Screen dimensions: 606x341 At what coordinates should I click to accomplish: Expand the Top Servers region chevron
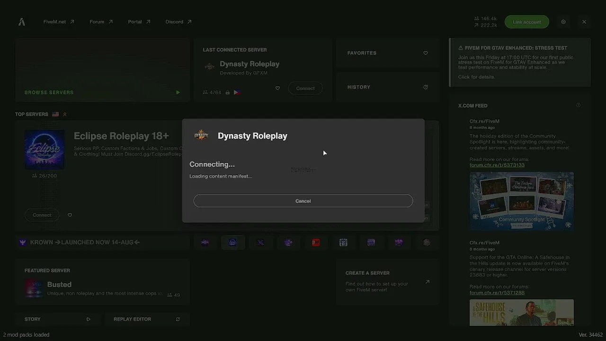coord(65,114)
